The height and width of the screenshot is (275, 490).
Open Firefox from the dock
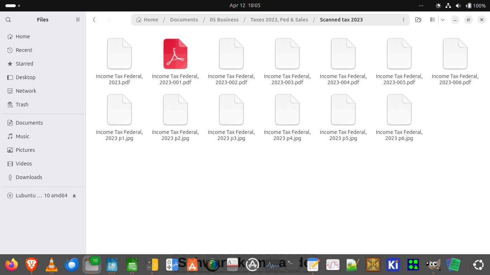(x=11, y=265)
